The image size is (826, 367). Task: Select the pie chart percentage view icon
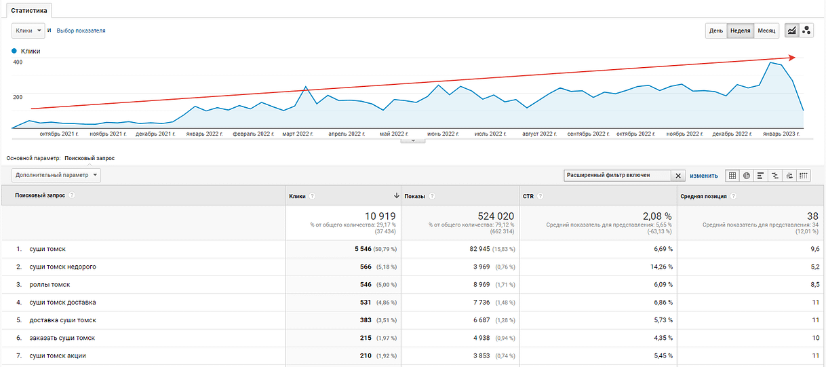tap(747, 176)
